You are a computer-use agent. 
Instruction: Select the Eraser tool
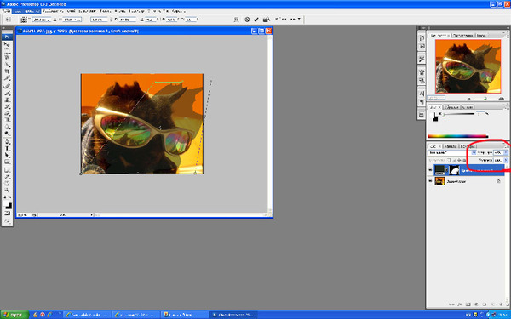7,113
